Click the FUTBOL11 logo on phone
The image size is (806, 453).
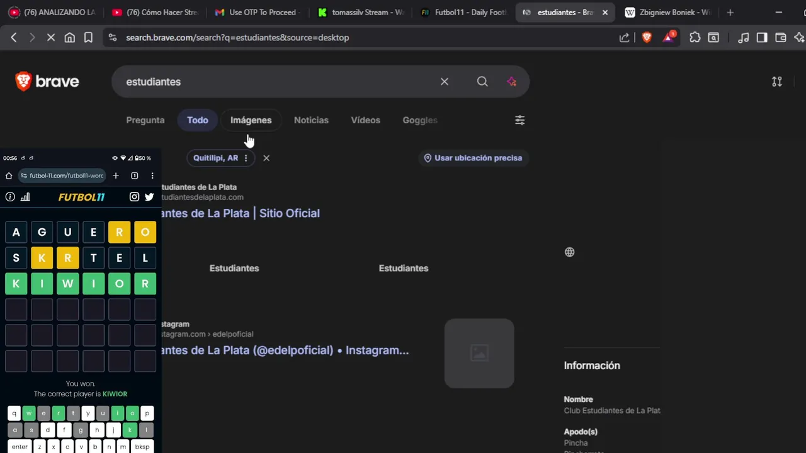[82, 197]
